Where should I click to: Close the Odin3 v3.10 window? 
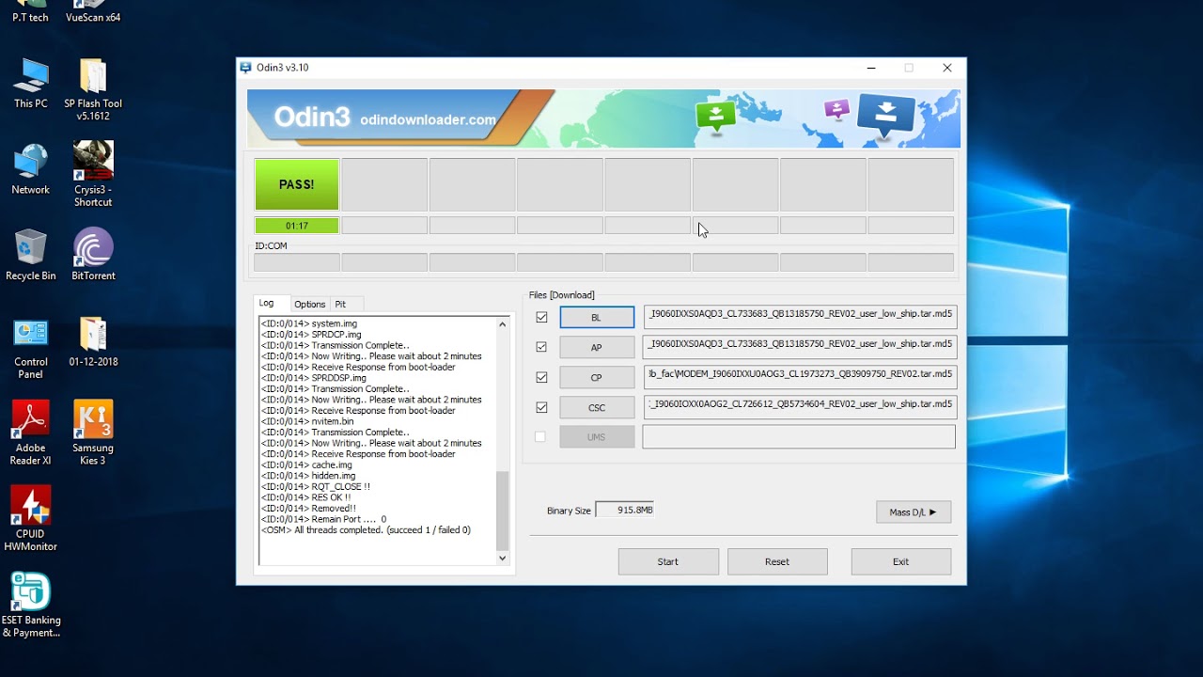click(947, 68)
